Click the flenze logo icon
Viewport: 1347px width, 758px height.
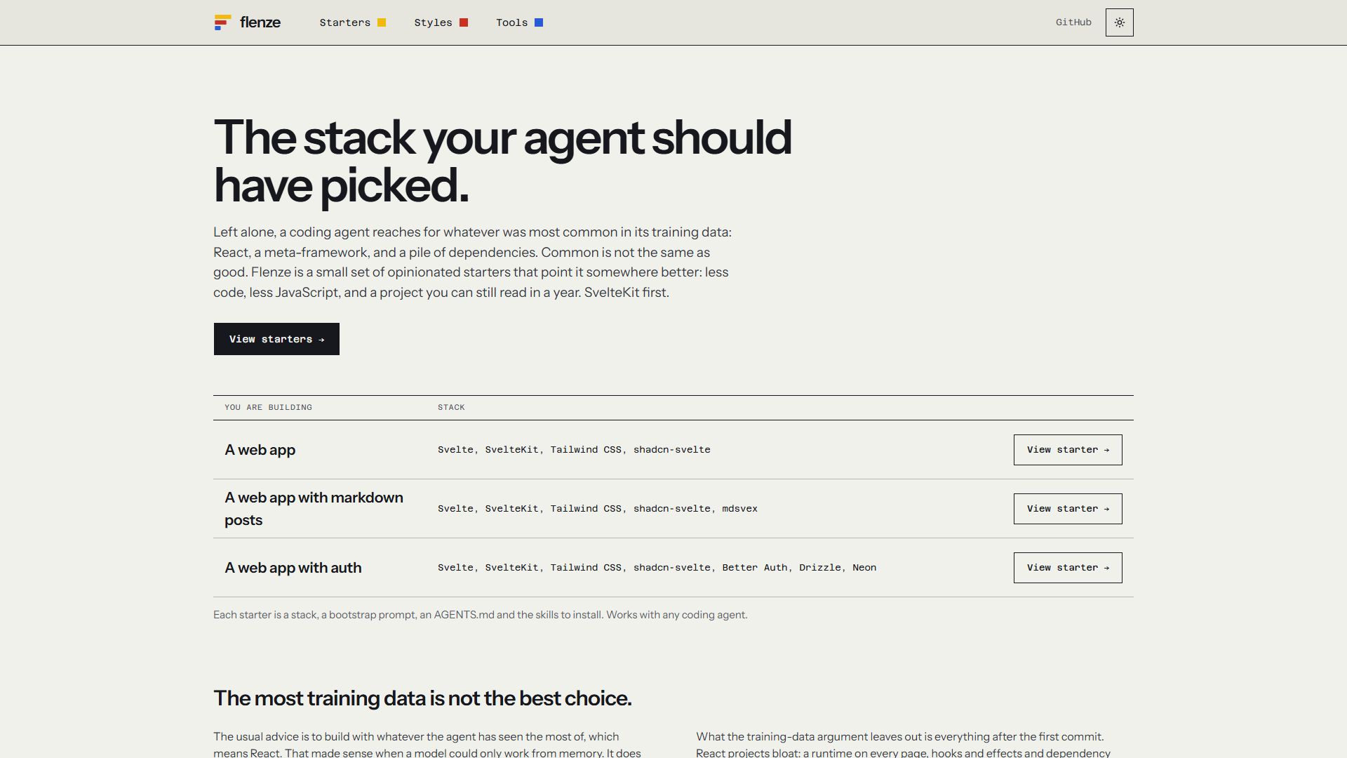[x=222, y=22]
